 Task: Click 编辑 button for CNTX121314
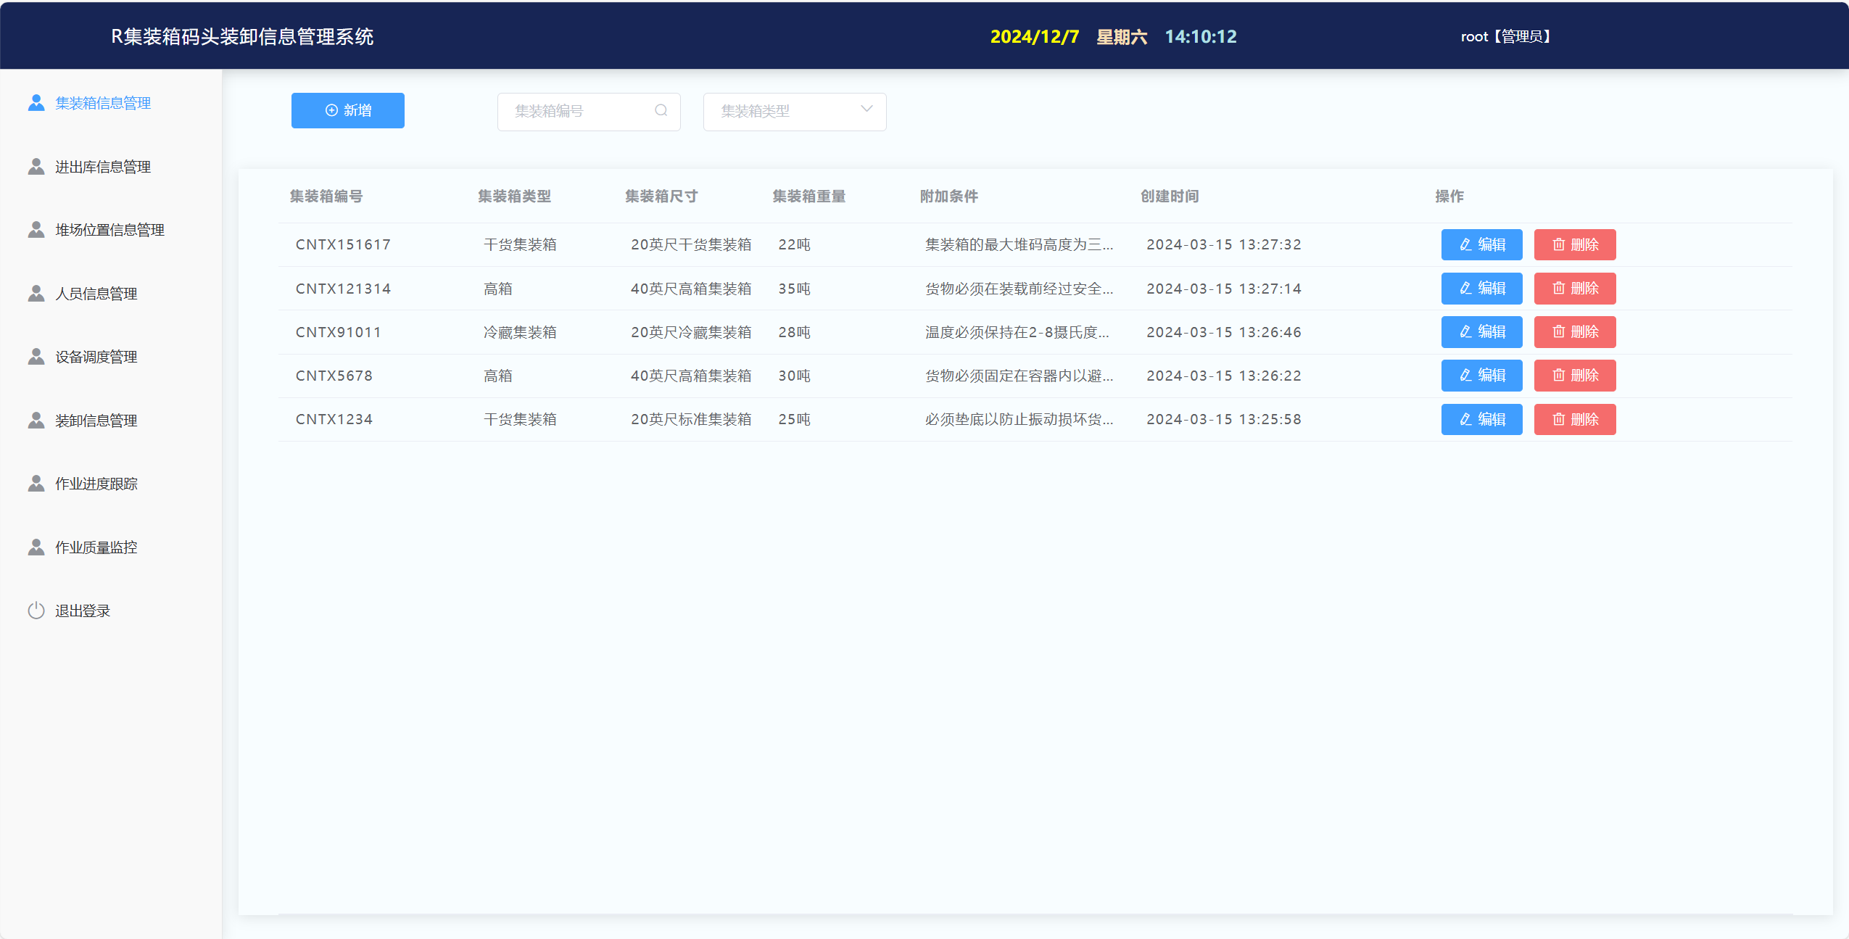tap(1481, 289)
